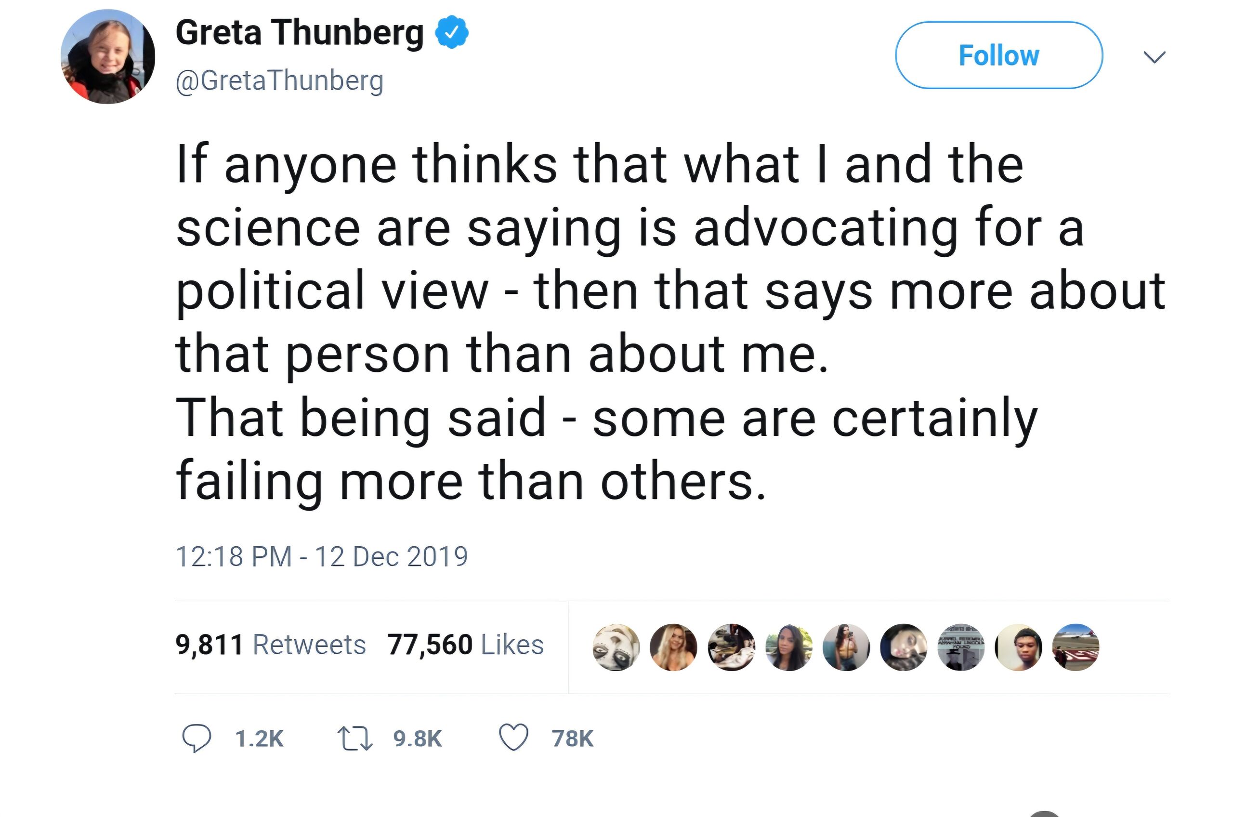This screenshot has height=817, width=1233.
Task: Click the reply speech bubble icon
Action: point(196,738)
